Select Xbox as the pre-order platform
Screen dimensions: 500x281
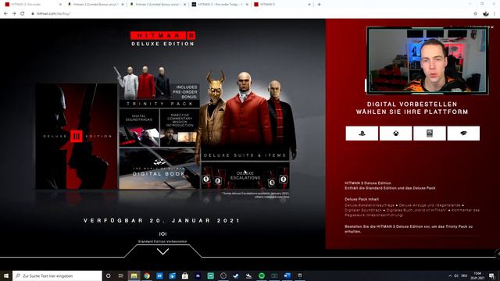[395, 133]
